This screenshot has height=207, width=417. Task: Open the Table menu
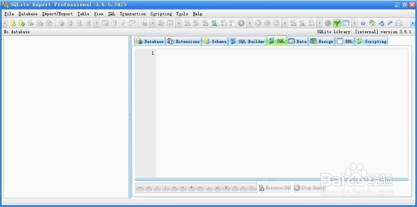[x=83, y=14]
